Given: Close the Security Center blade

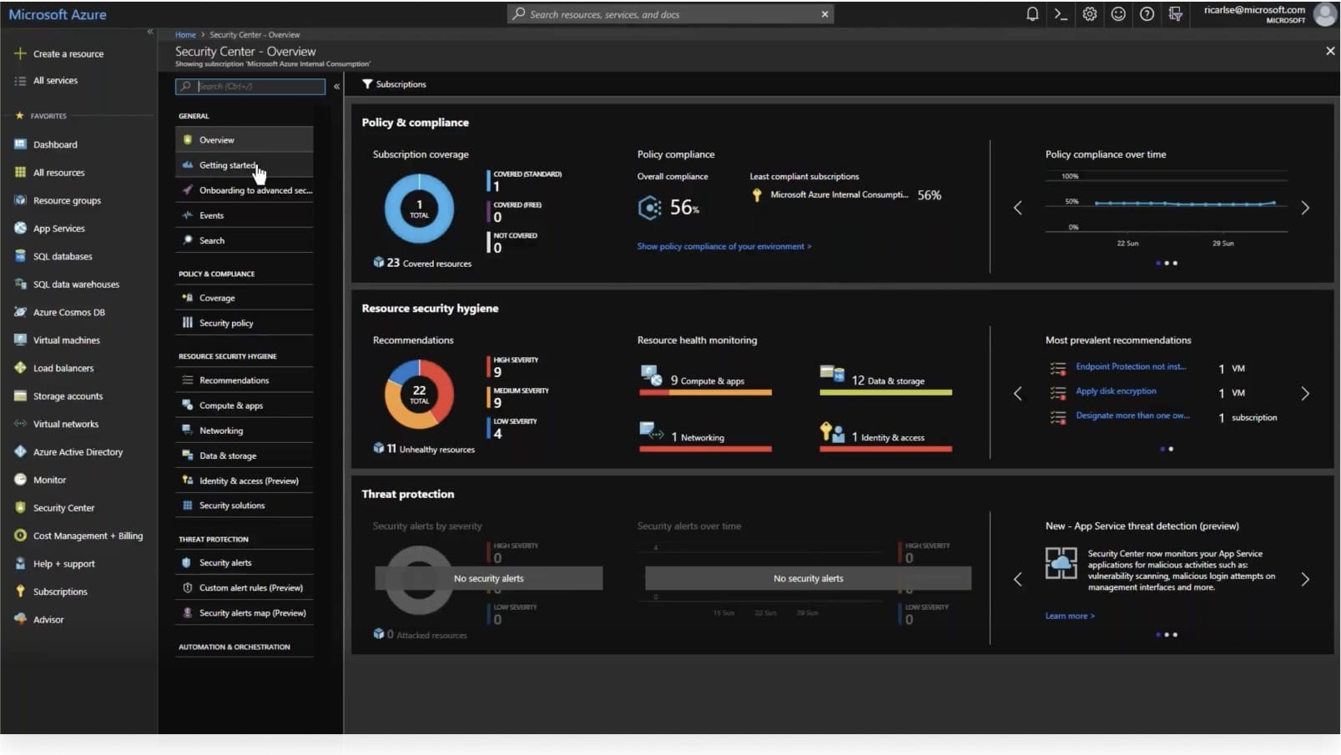Looking at the screenshot, I should 1330,52.
